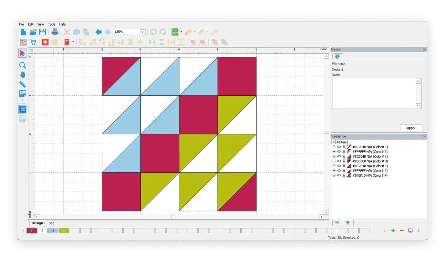Rotate left with the green circular arrow
Image resolution: width=445 pixels, height=269 pixels.
(x=153, y=32)
